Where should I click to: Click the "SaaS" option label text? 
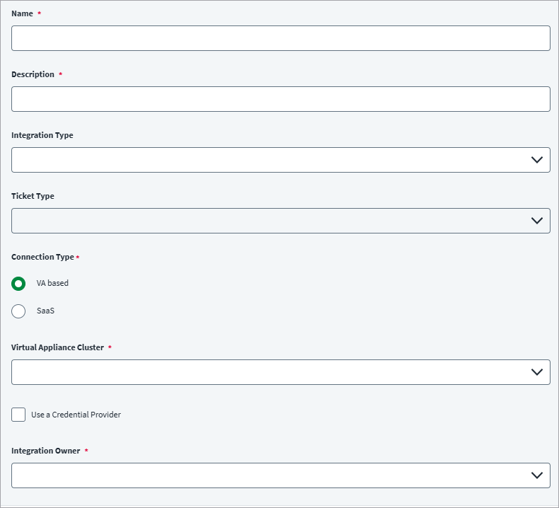(45, 311)
